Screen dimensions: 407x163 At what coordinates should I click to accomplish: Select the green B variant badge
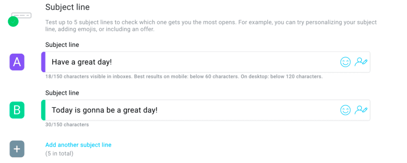tap(17, 110)
